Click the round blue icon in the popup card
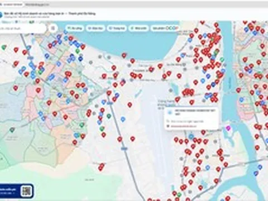This screenshot has width=268, height=201. click(169, 112)
